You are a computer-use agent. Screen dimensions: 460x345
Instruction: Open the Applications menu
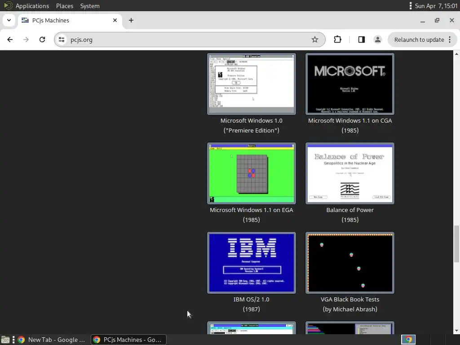[32, 6]
